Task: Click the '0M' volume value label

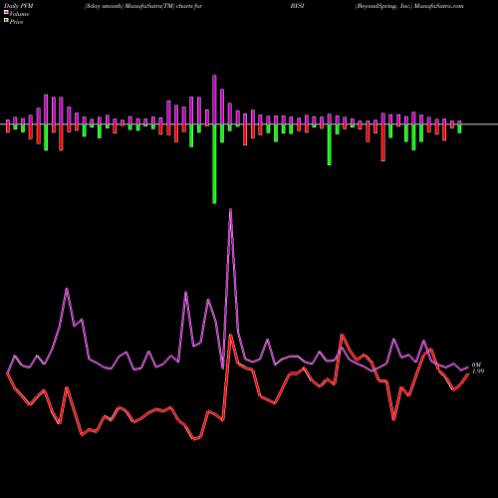Action: point(476,366)
